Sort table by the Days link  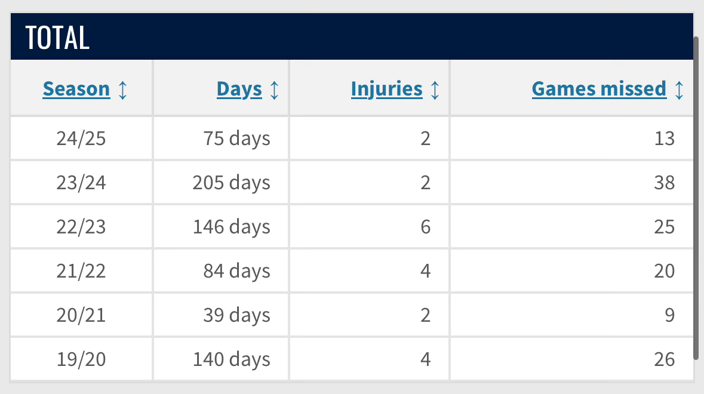(239, 90)
